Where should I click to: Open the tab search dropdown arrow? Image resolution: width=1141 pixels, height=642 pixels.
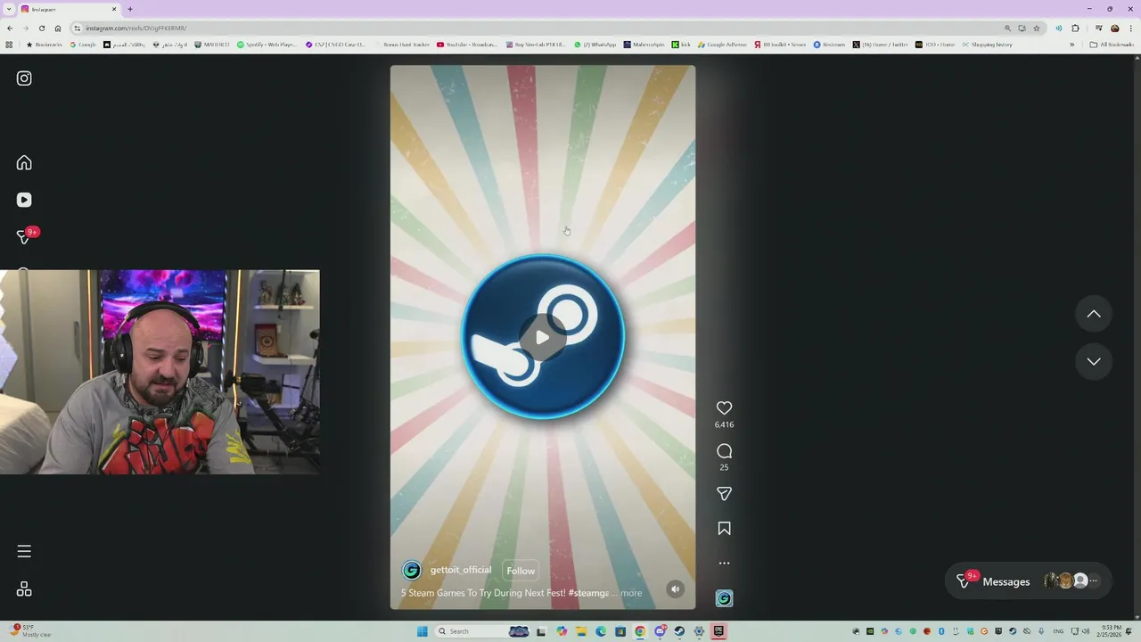click(x=8, y=9)
